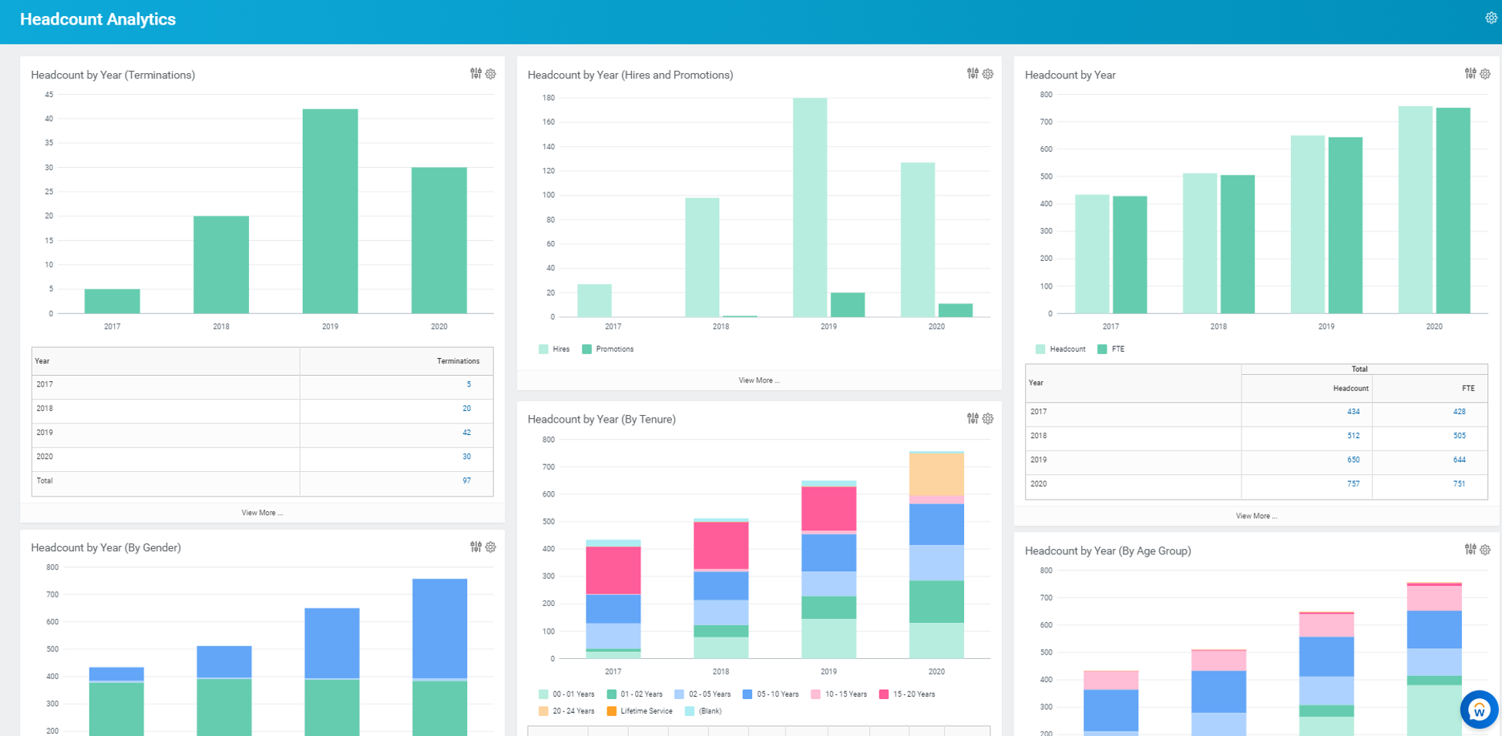Open filter options on the By Tenure chart
The image size is (1502, 736).
[972, 419]
